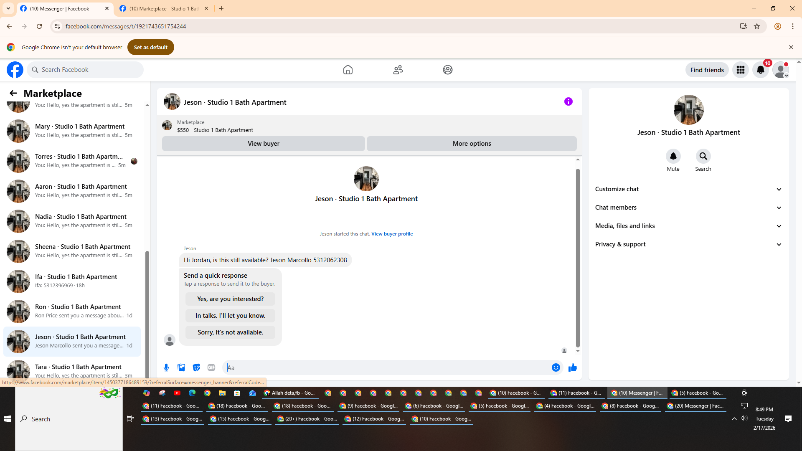Attach a photo using image icon
802x451 pixels.
tap(181, 367)
